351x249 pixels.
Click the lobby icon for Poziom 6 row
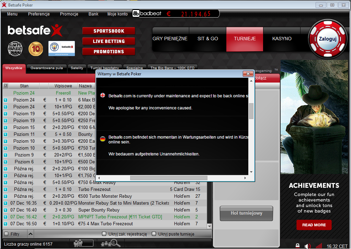(x=5, y=162)
